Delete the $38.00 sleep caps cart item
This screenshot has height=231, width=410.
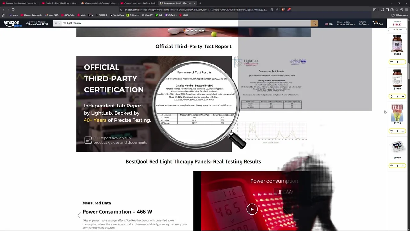tap(391, 62)
